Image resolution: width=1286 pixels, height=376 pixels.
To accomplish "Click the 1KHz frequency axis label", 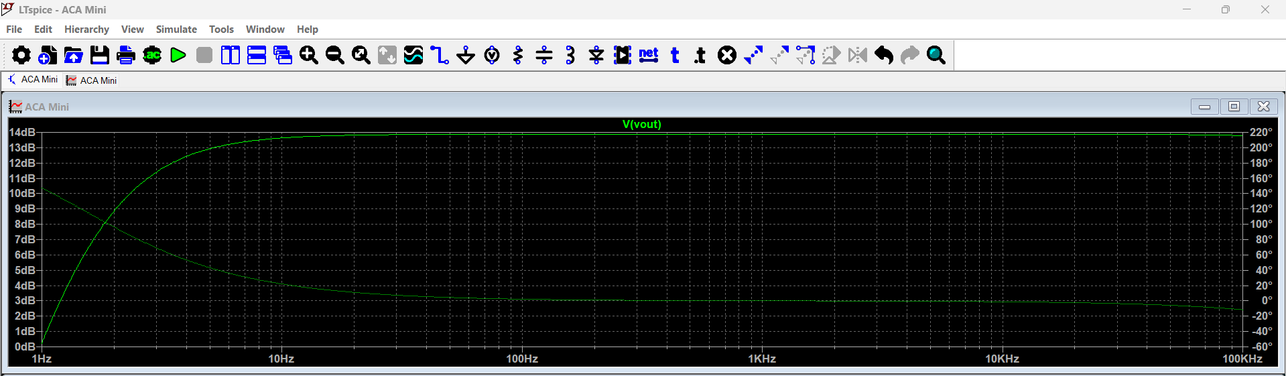I will tap(762, 359).
